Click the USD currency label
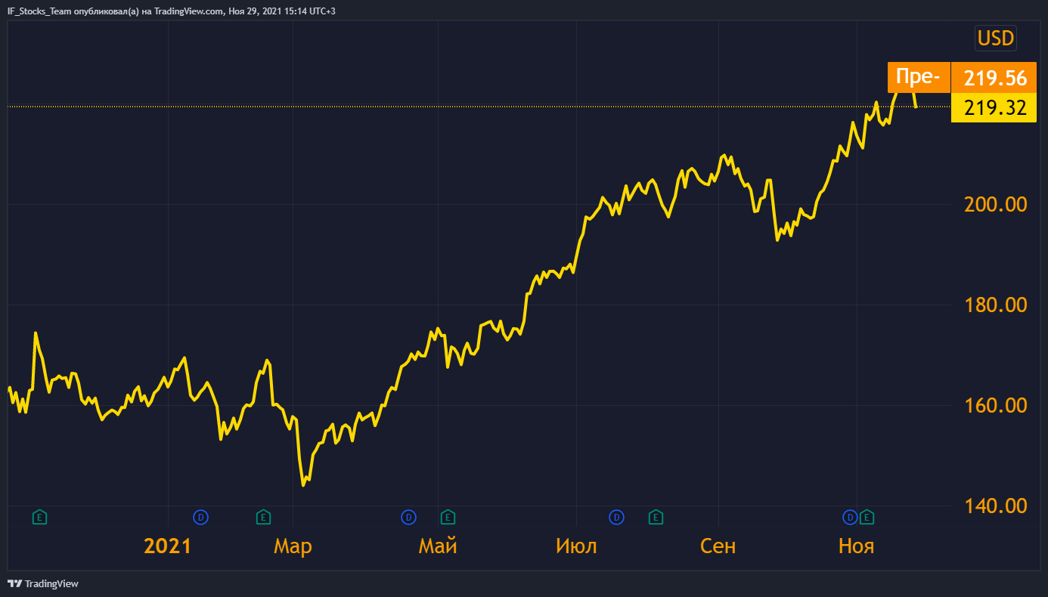 point(996,38)
